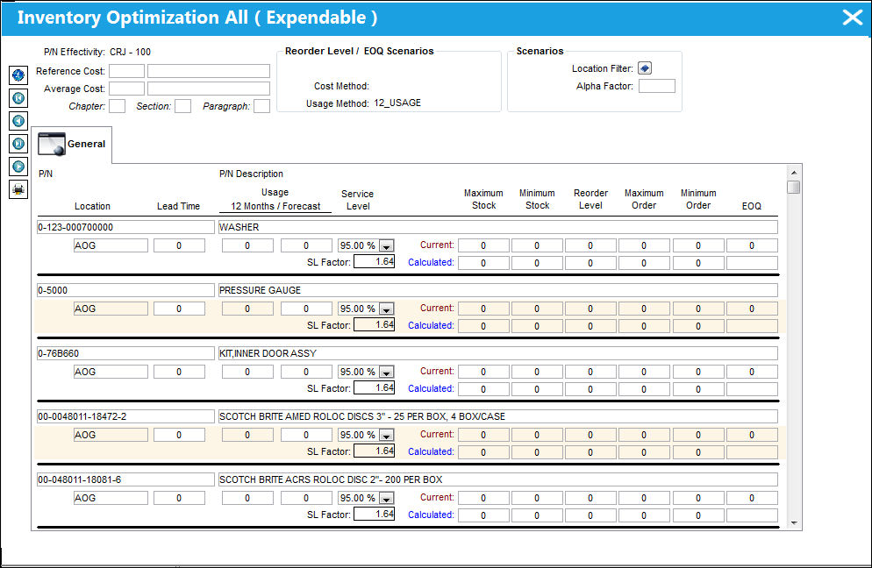Click the General tab icon
This screenshot has height=568, width=872.
click(x=51, y=144)
